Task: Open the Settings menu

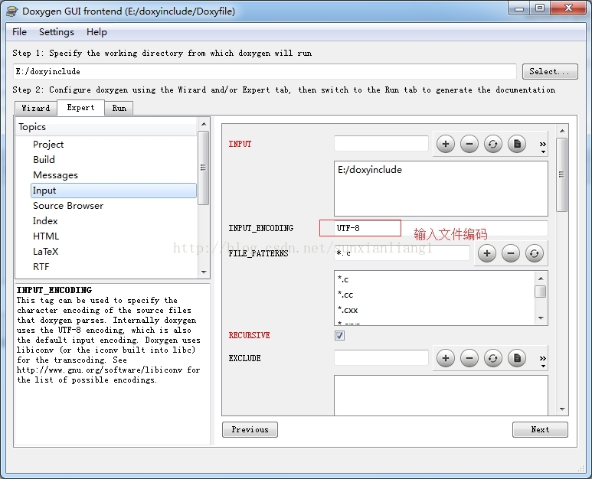Action: pyautogui.click(x=57, y=32)
